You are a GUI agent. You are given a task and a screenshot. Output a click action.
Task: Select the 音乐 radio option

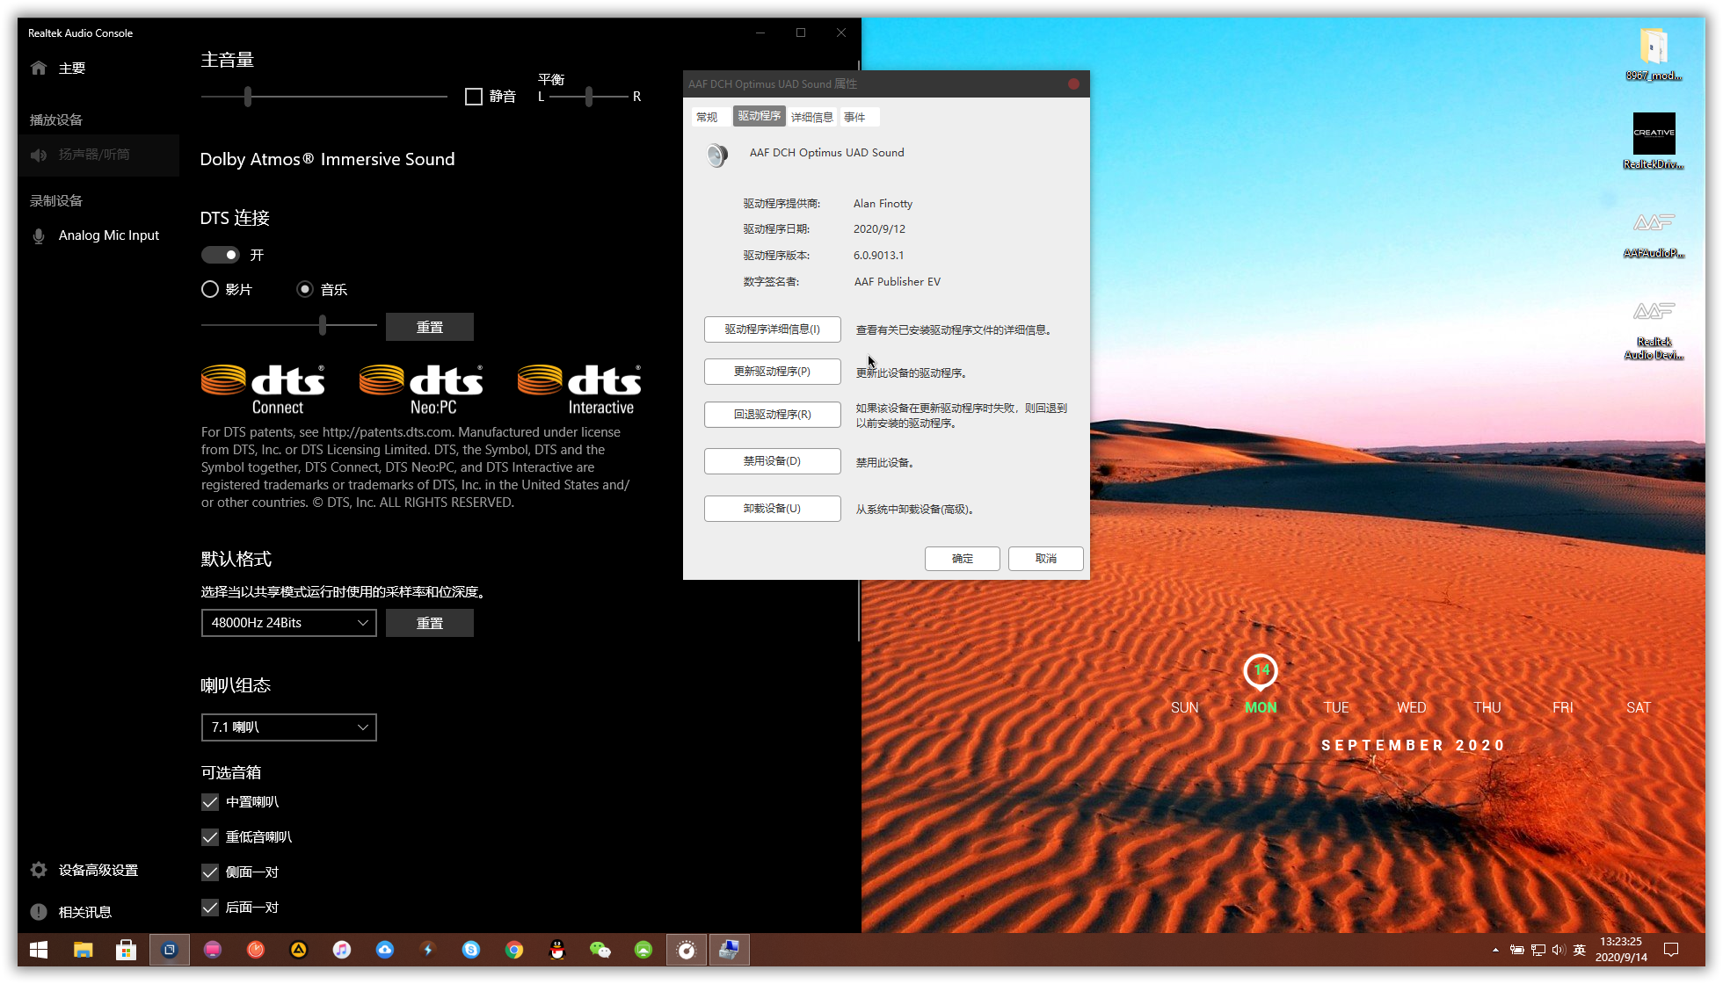click(305, 289)
